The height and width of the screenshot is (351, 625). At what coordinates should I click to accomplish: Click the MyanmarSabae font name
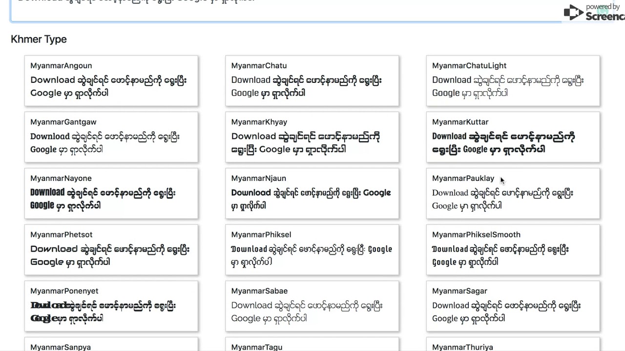point(260,291)
